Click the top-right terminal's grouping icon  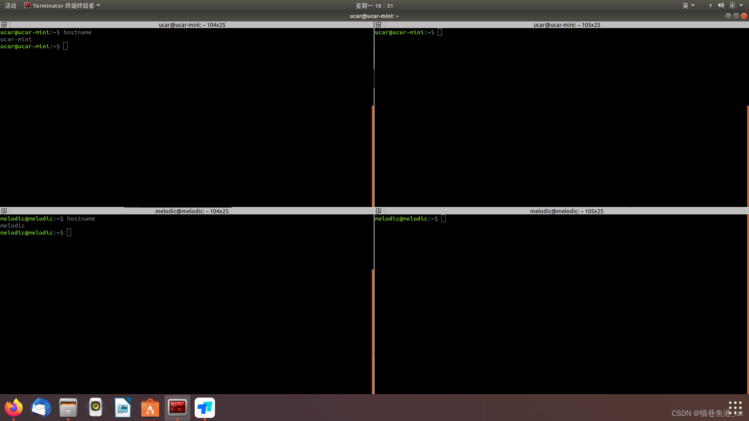click(x=378, y=25)
